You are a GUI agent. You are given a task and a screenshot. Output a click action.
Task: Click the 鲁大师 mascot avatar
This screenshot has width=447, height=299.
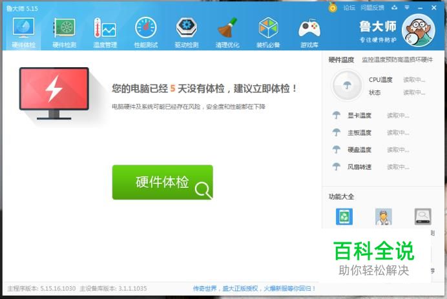419,30
